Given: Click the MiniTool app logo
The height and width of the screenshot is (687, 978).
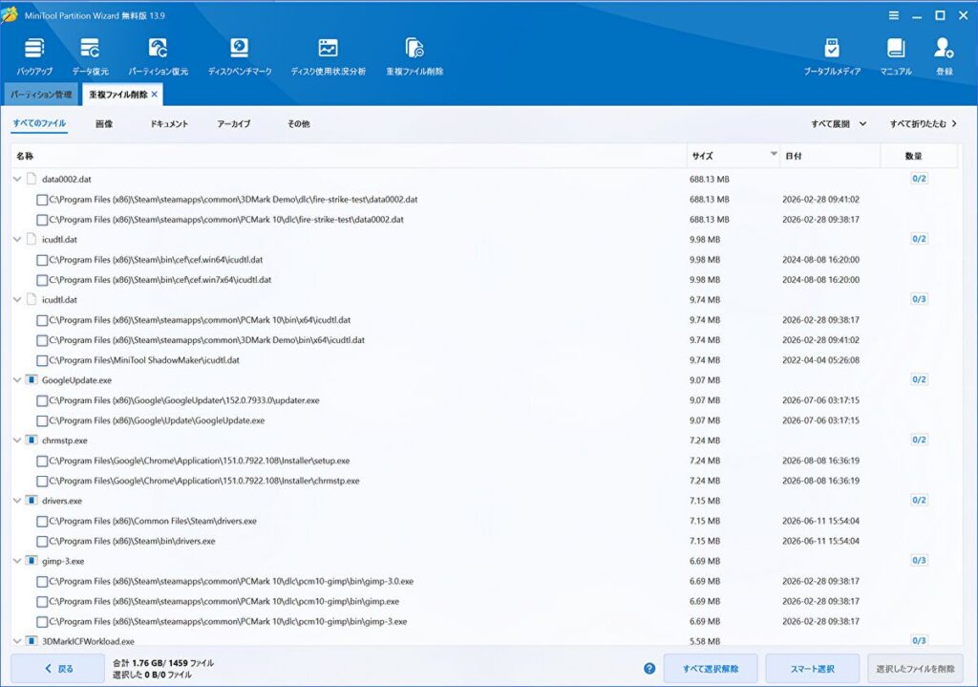Looking at the screenshot, I should click(x=10, y=15).
